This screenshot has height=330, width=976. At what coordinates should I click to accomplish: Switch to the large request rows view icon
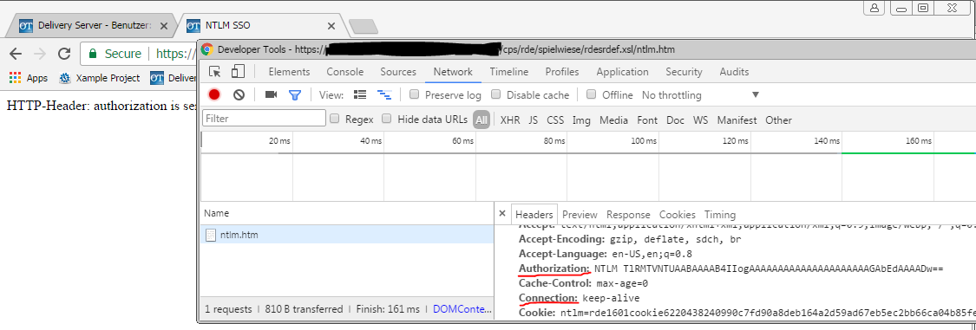pos(360,95)
